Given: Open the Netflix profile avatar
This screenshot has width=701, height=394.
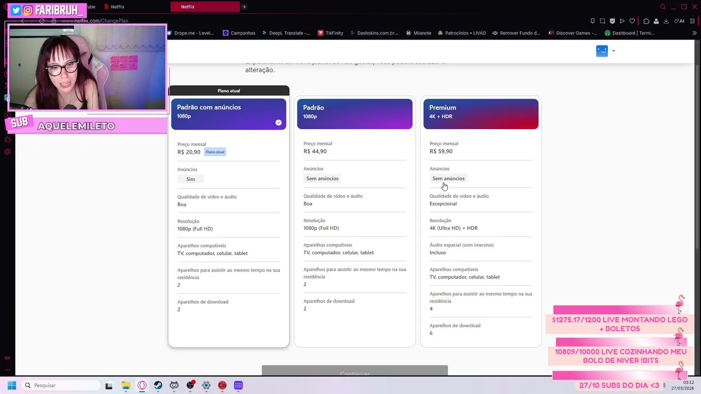Looking at the screenshot, I should (x=602, y=51).
